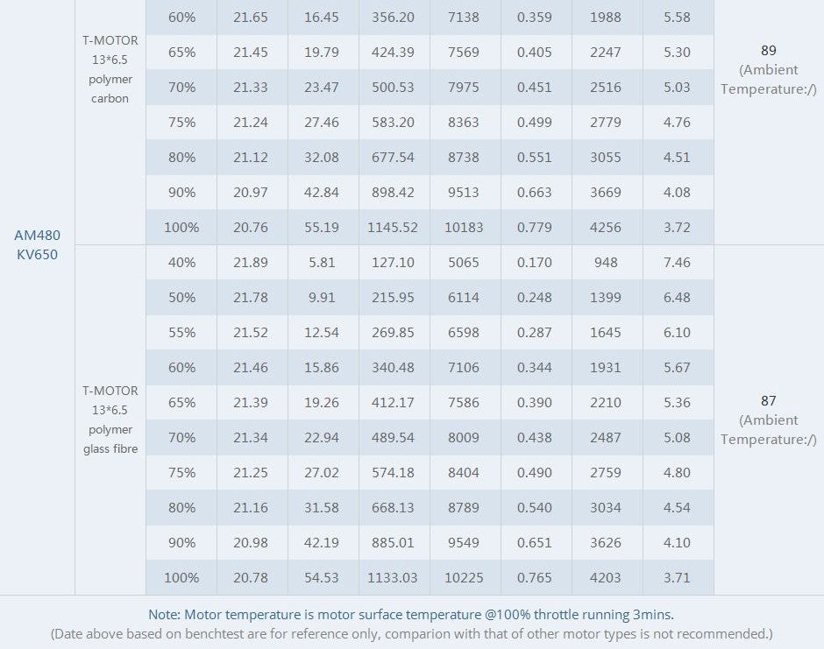
Task: Select the 1133.03 power cell
Action: click(394, 577)
